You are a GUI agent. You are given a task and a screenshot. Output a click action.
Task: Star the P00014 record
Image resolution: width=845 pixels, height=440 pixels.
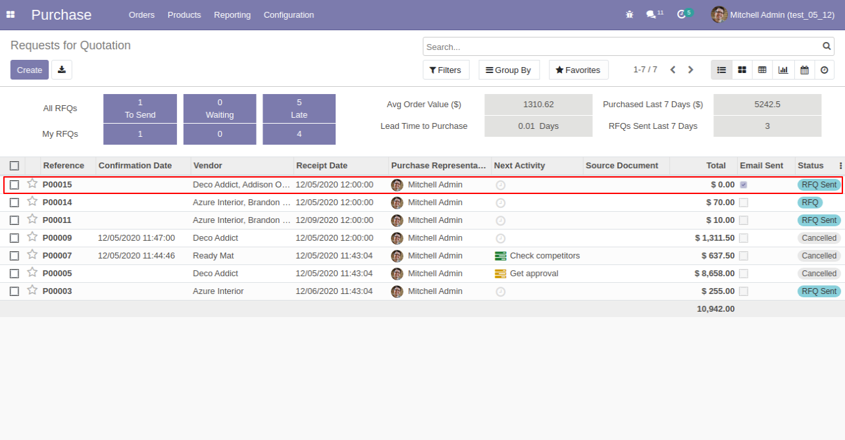[x=32, y=201]
